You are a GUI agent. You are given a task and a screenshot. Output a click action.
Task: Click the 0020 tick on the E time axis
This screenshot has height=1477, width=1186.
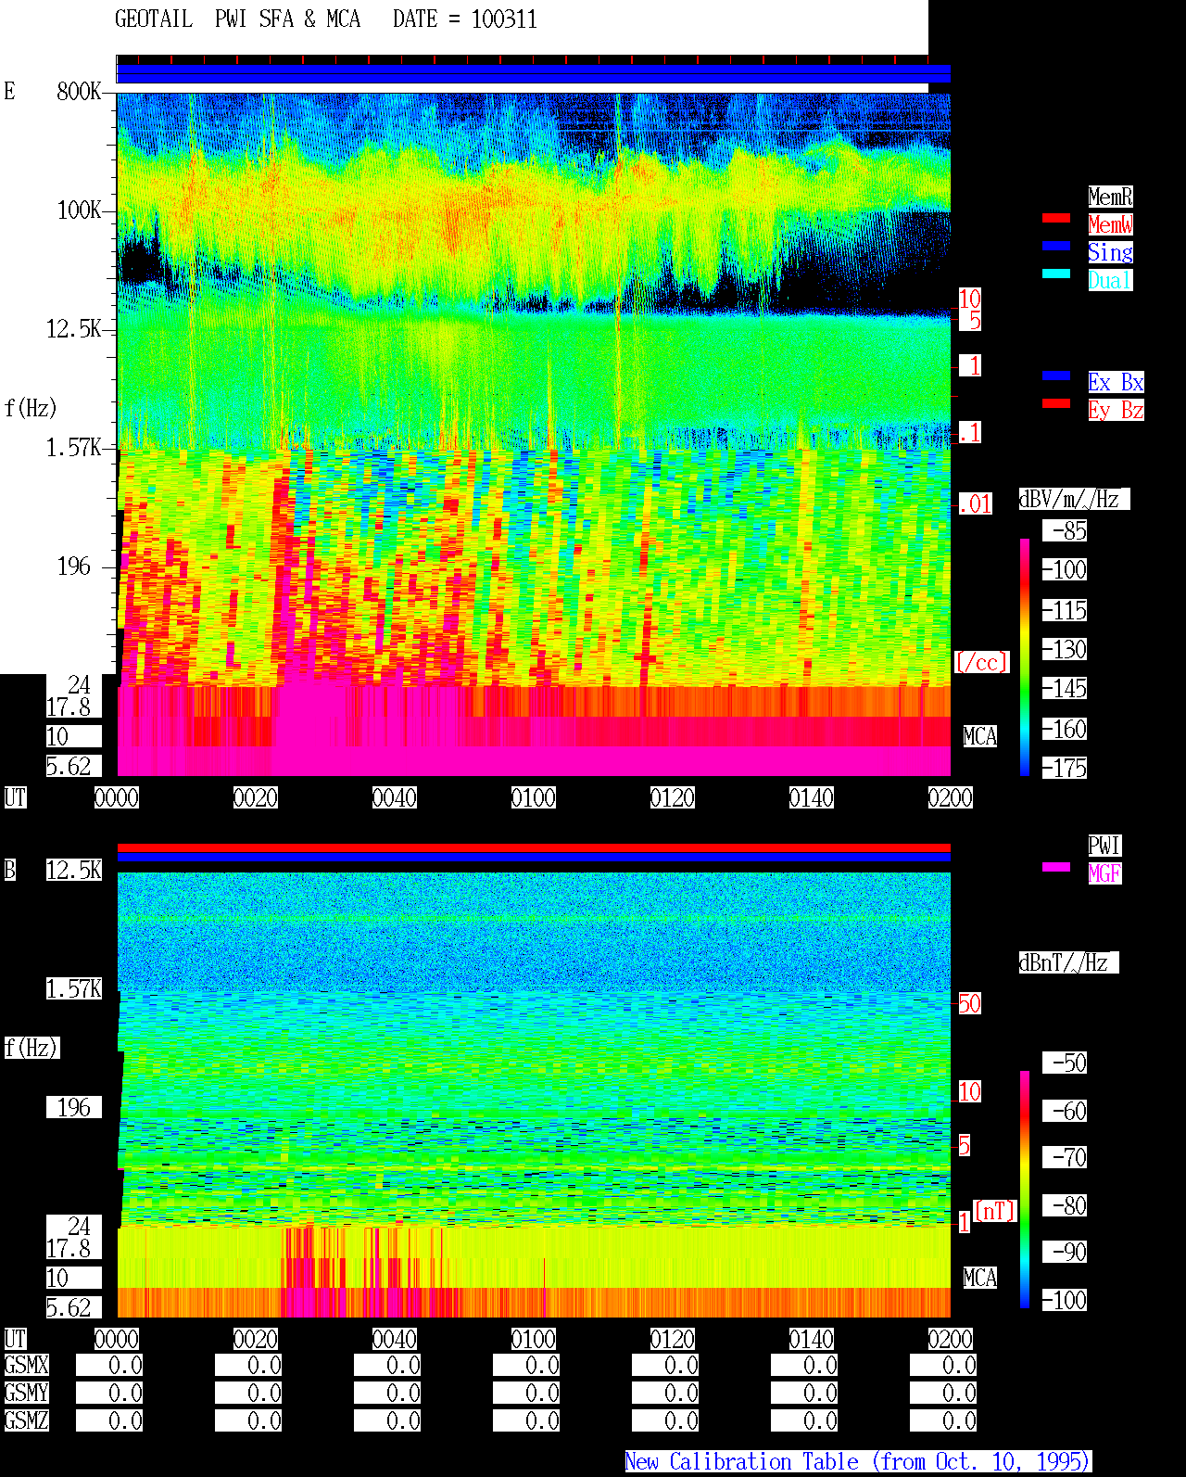coord(256,797)
